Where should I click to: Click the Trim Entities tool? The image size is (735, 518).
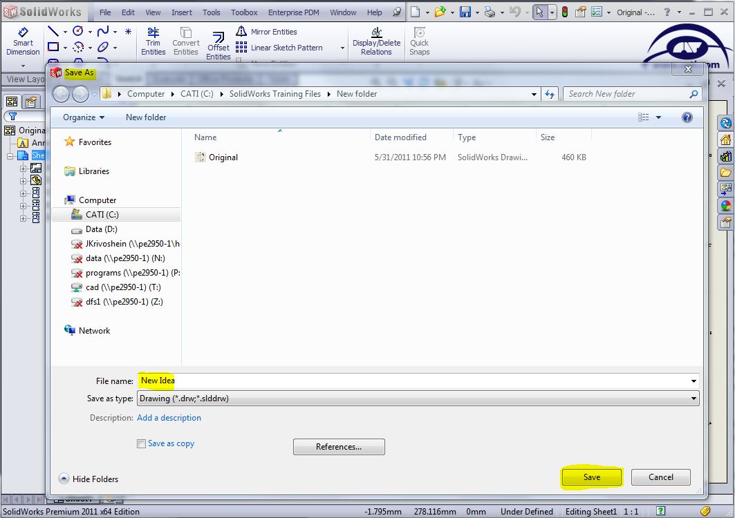[x=153, y=41]
